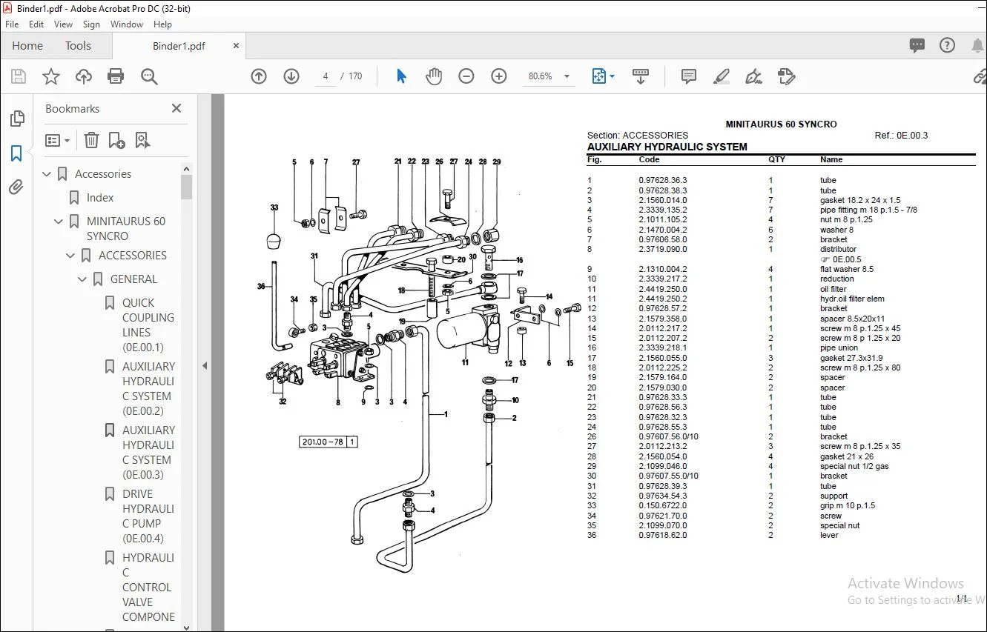
Task: Add a new bookmark
Action: coord(116,140)
